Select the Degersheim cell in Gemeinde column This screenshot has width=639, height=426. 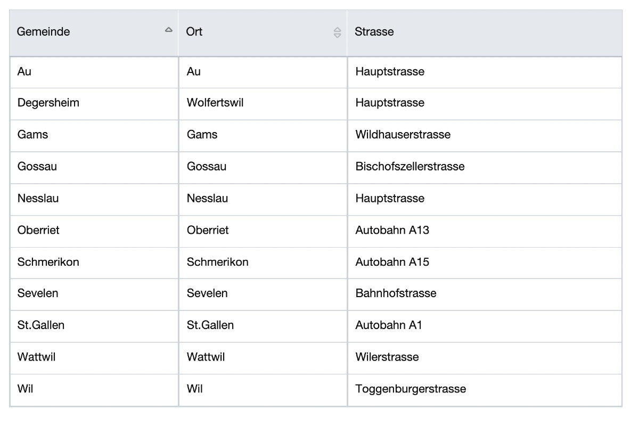point(48,103)
